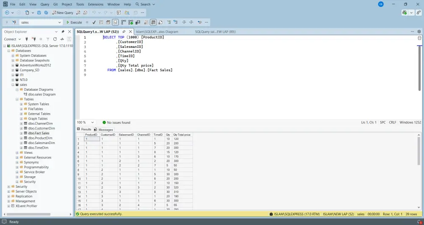The height and width of the screenshot is (225, 424).
Task: Close the SQLQuery1 tab
Action: [x=130, y=32]
